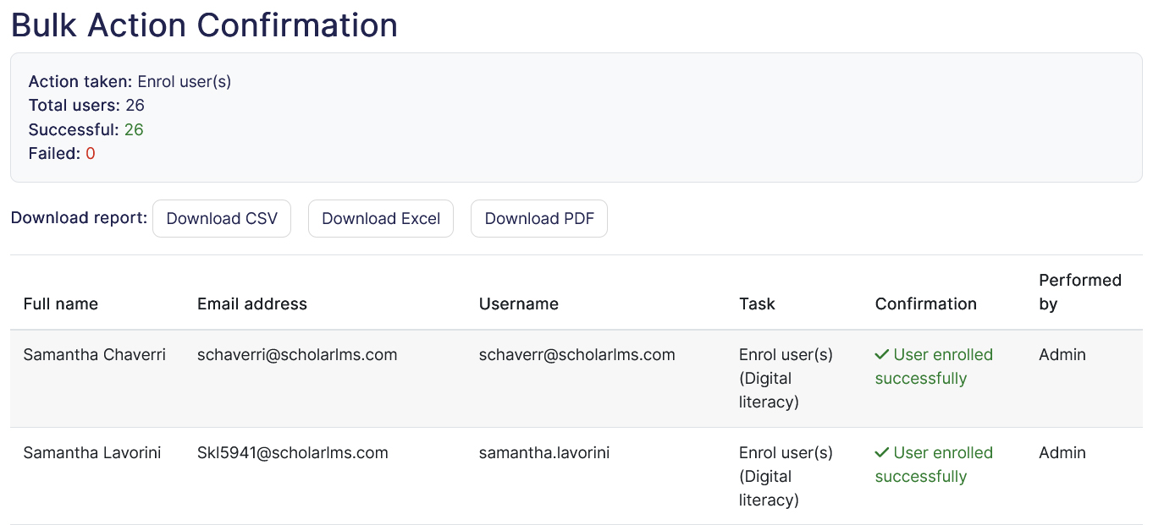Click the Full name column header
The width and height of the screenshot is (1153, 525).
(60, 304)
